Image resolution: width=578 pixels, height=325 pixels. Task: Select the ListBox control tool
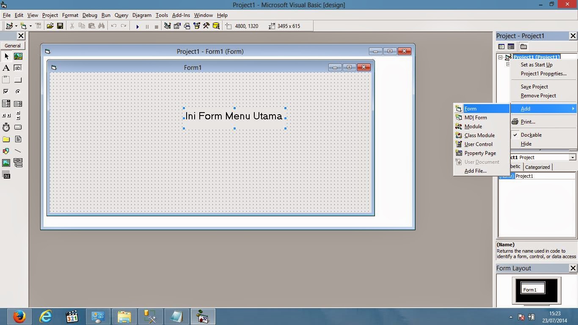pos(18,104)
